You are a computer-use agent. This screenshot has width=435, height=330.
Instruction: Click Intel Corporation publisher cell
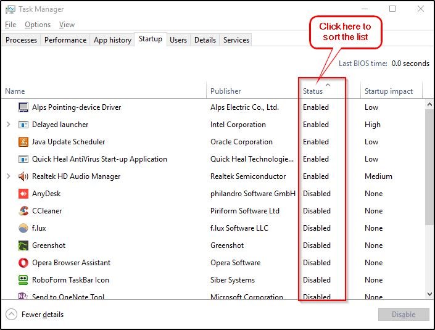tap(238, 125)
